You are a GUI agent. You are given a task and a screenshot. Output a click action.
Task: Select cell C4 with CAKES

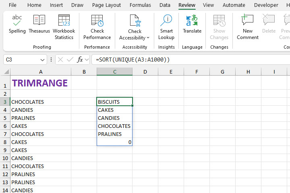[x=115, y=110]
